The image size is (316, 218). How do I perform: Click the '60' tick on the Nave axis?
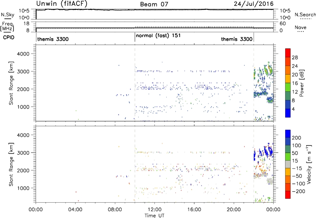coord(282,24)
